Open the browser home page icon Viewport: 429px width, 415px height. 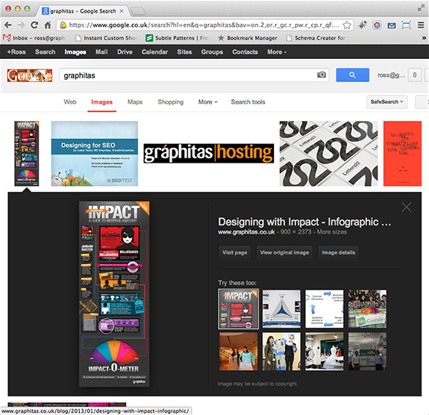tap(48, 25)
